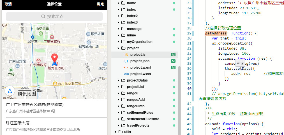
Task: Expand the home folder arrow
Action: point(118,3)
